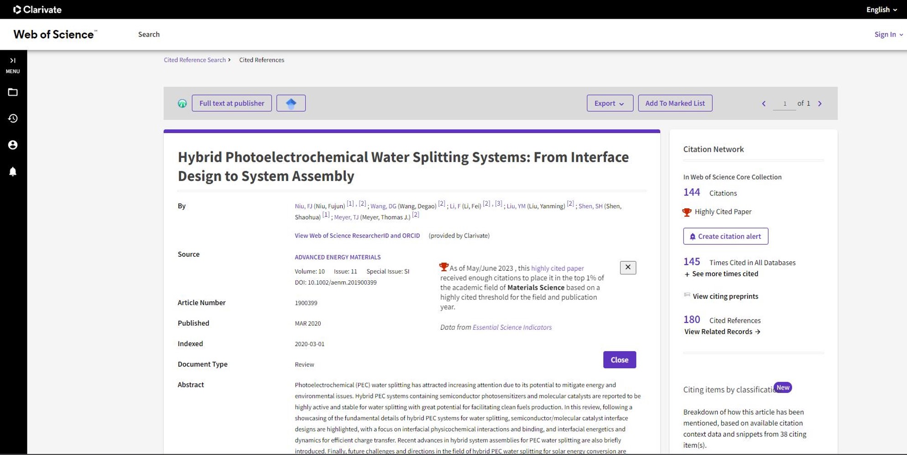Screen dimensions: 907x455
Task: Open the profile icon in sidebar
Action: coord(13,145)
